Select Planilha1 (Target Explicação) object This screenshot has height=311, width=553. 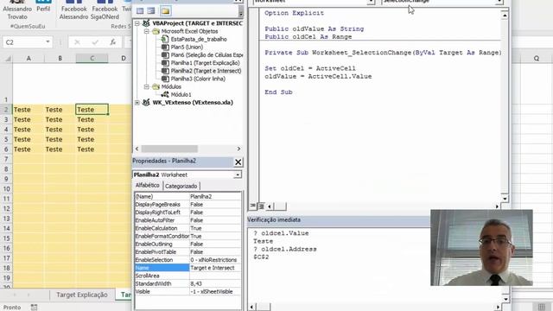coord(205,63)
